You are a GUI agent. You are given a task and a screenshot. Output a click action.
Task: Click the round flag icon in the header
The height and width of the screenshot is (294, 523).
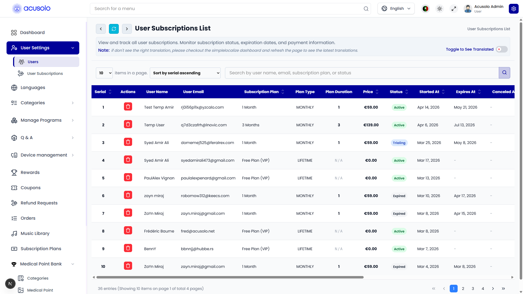point(425,9)
